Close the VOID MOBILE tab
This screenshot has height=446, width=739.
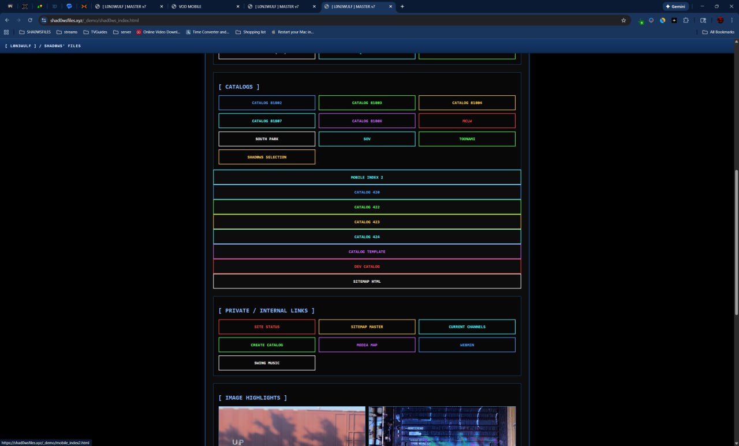(x=237, y=6)
